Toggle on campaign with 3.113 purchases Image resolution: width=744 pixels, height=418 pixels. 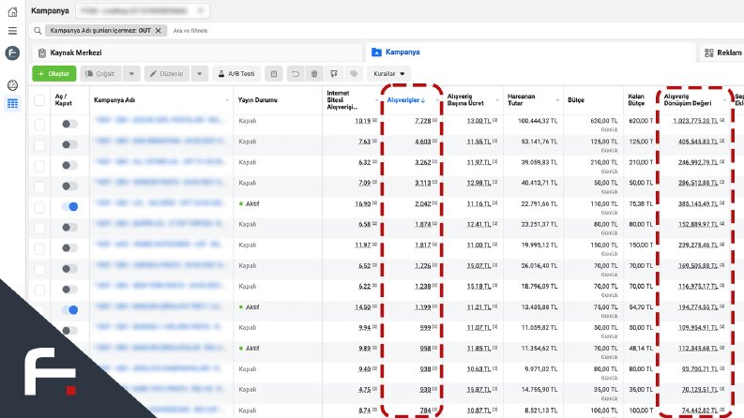[69, 186]
